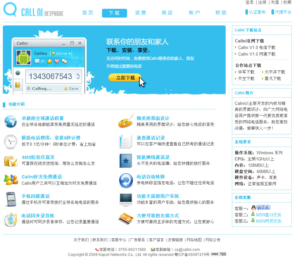Open the 帐户 navigation tab
The height and width of the screenshot is (260, 295).
click(194, 13)
